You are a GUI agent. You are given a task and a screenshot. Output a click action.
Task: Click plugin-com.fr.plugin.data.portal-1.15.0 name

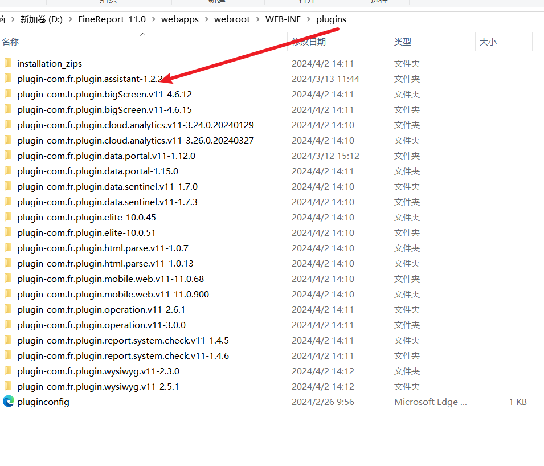pos(98,171)
